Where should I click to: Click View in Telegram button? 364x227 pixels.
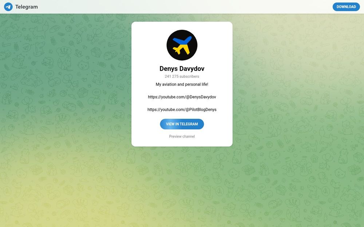pos(182,124)
